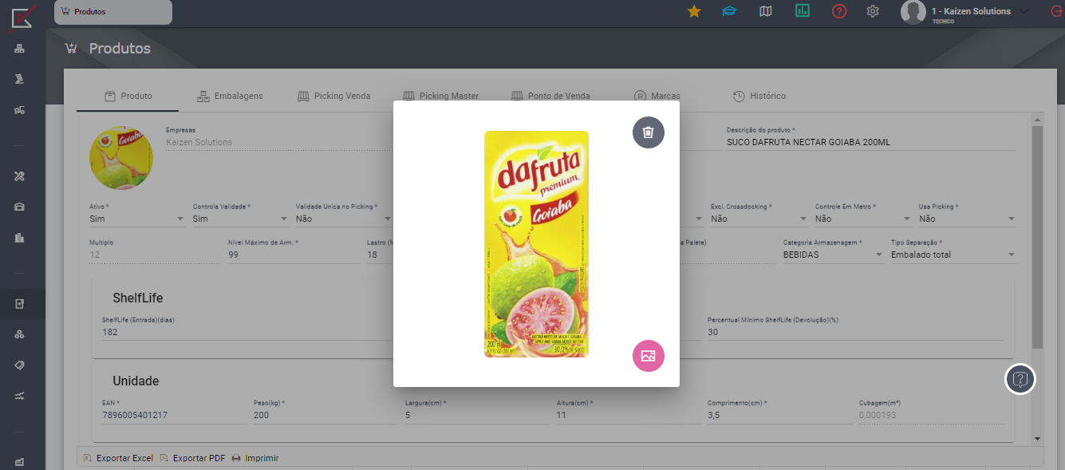The width and height of the screenshot is (1065, 470).
Task: Open the crossed tools icon in sidebar
Action: (x=19, y=176)
